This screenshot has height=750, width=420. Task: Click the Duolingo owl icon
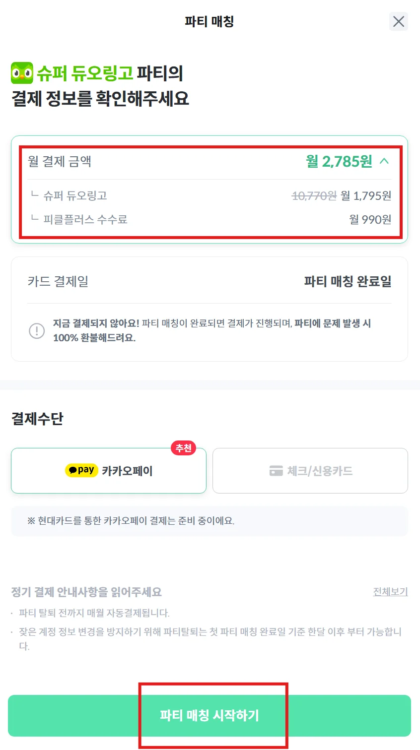(x=22, y=73)
